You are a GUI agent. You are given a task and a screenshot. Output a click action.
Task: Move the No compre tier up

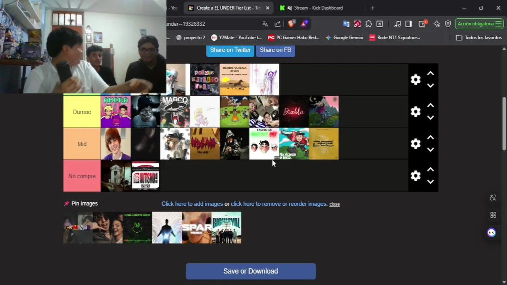tap(430, 170)
